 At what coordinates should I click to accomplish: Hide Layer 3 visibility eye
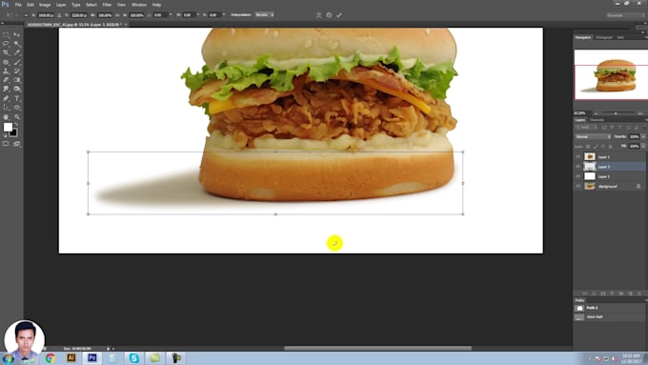point(577,167)
